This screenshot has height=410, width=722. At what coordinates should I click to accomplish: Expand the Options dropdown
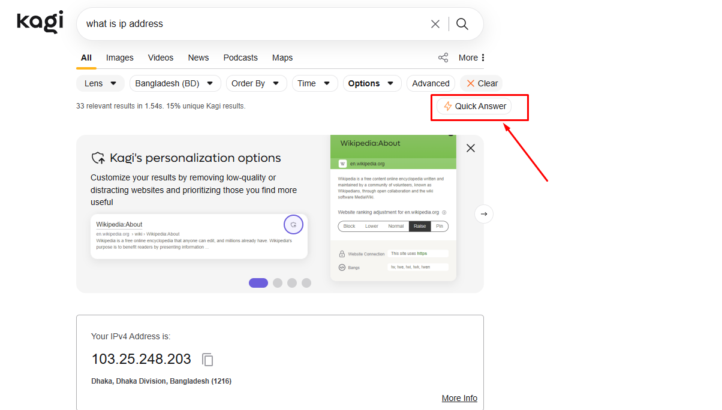click(x=372, y=83)
